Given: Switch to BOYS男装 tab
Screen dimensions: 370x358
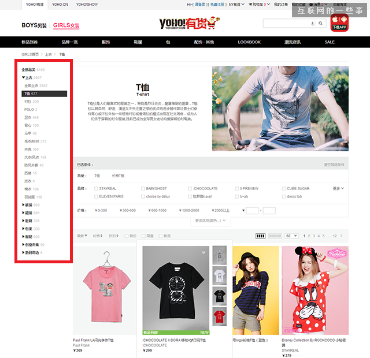Looking at the screenshot, I should [x=34, y=25].
